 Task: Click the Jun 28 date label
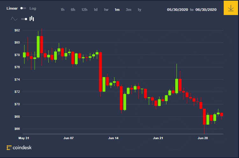click(203, 138)
